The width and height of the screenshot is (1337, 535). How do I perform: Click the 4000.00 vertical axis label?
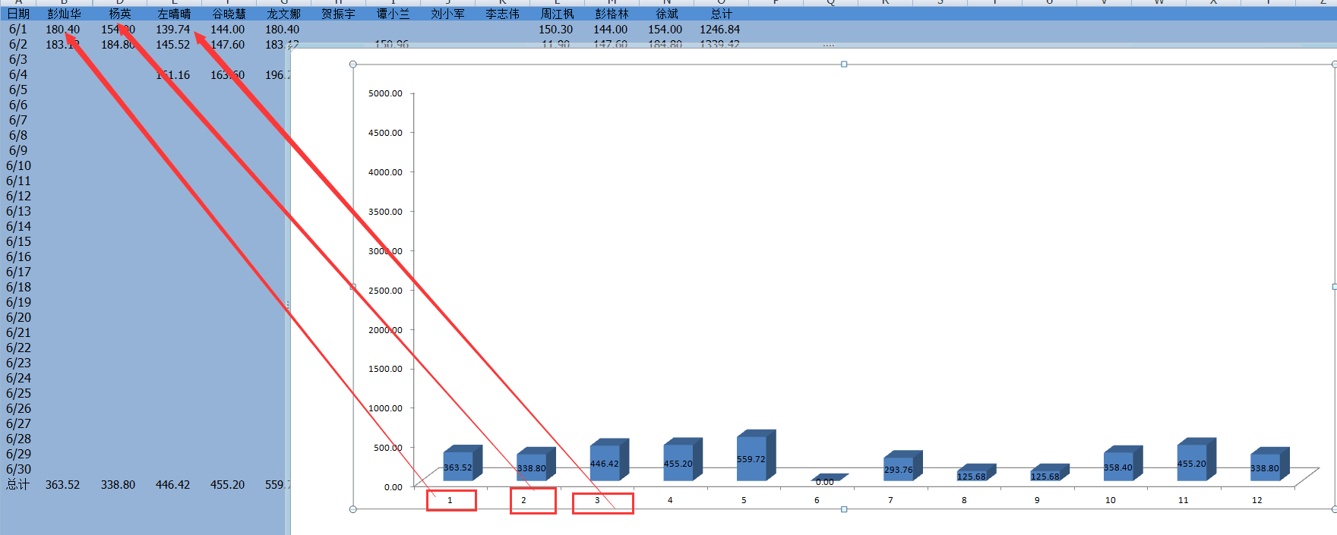click(385, 172)
